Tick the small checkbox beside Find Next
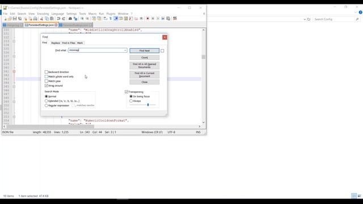363x204 pixels. (x=162, y=50)
